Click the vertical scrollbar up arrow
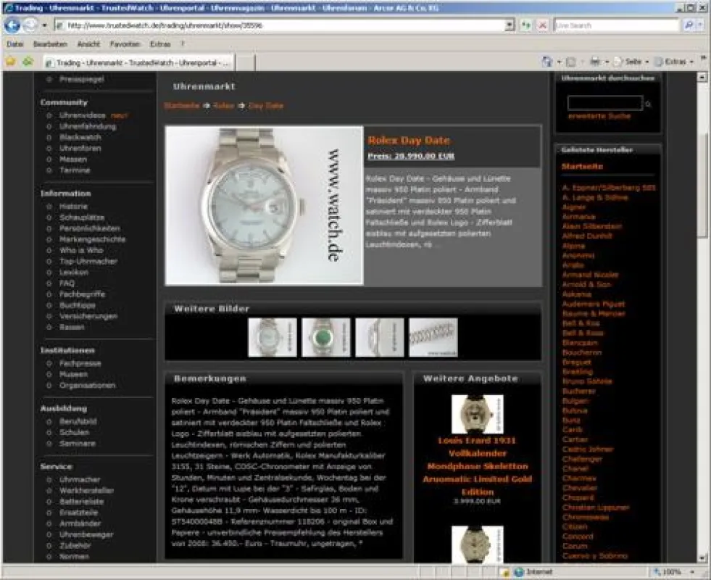Image resolution: width=711 pixels, height=580 pixels. coord(702,77)
